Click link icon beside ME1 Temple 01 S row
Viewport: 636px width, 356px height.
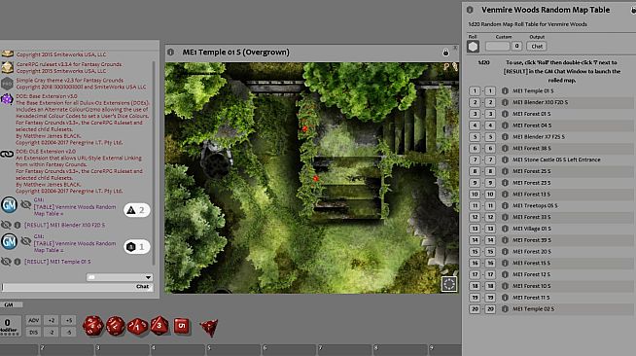(x=505, y=90)
